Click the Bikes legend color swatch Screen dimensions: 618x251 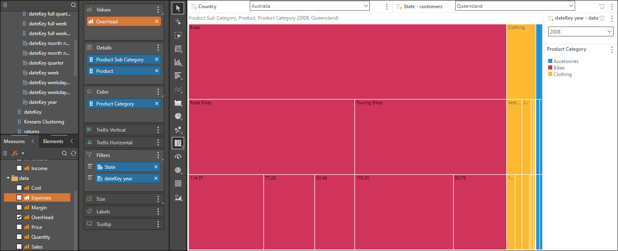pyautogui.click(x=550, y=68)
